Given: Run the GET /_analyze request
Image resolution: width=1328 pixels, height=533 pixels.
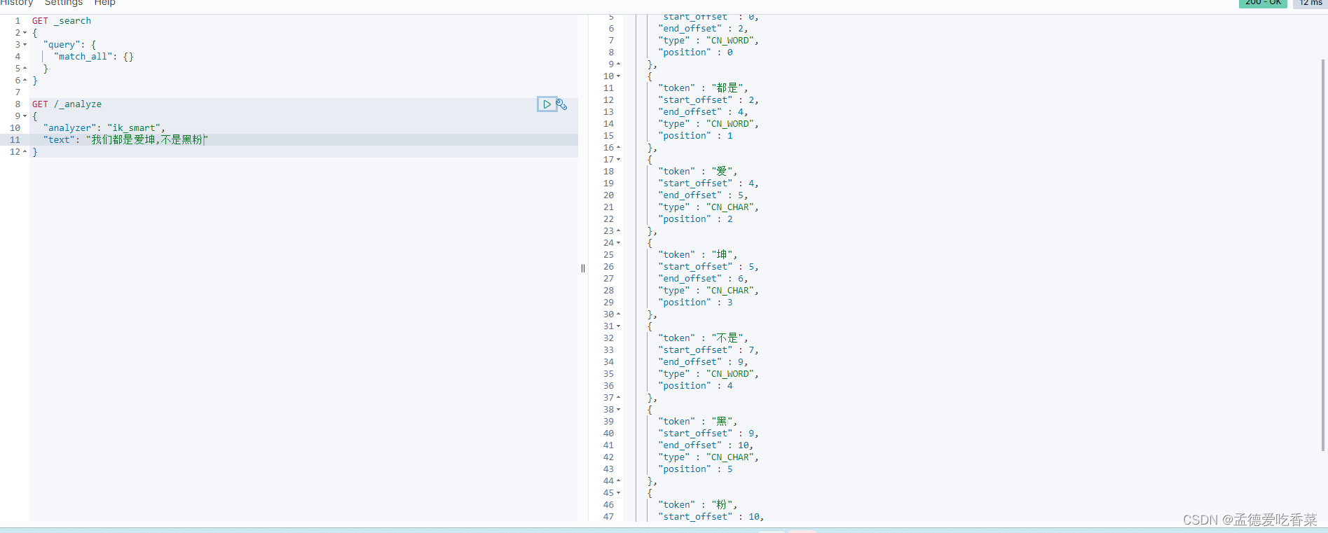Looking at the screenshot, I should pyautogui.click(x=547, y=104).
